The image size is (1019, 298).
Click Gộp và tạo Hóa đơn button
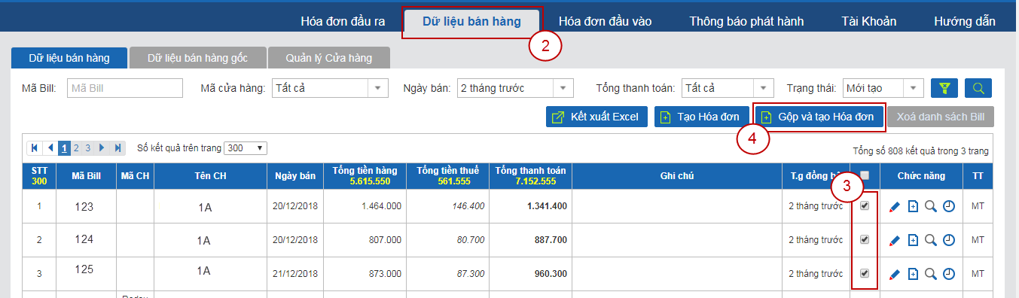pos(819,117)
